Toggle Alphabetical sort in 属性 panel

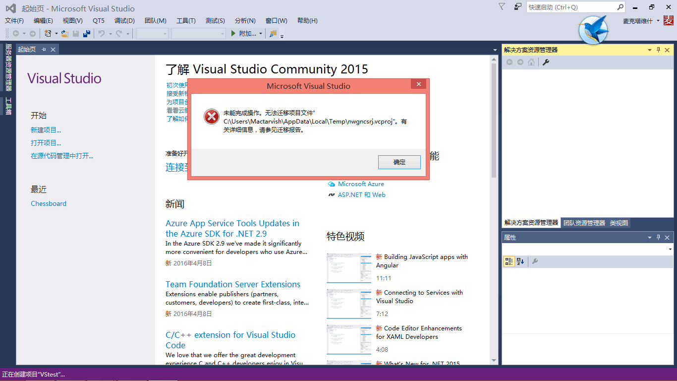tap(520, 261)
